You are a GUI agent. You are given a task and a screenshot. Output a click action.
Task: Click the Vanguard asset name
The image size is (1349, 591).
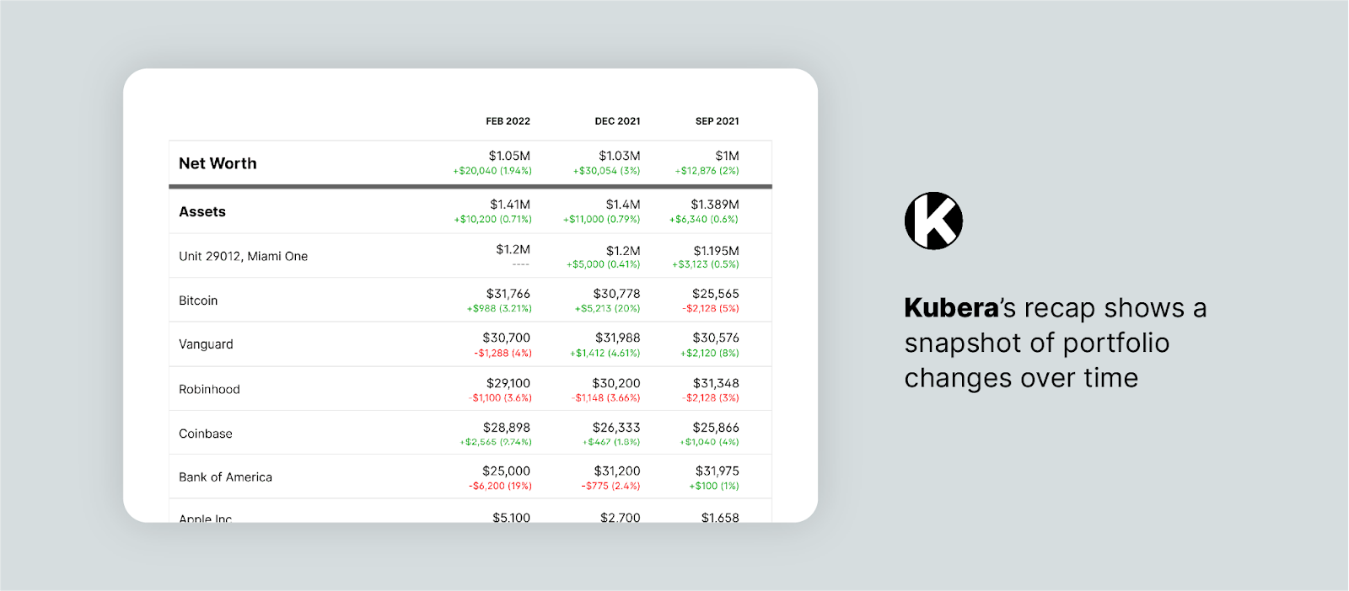tap(206, 344)
